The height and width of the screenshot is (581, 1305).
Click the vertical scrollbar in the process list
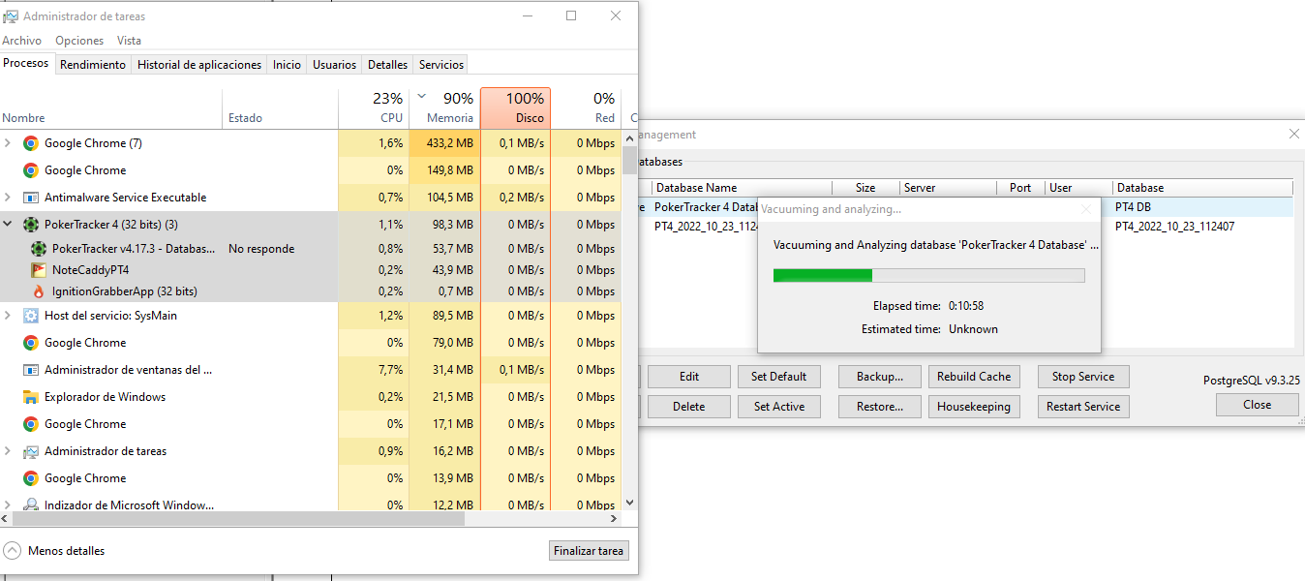[630, 321]
